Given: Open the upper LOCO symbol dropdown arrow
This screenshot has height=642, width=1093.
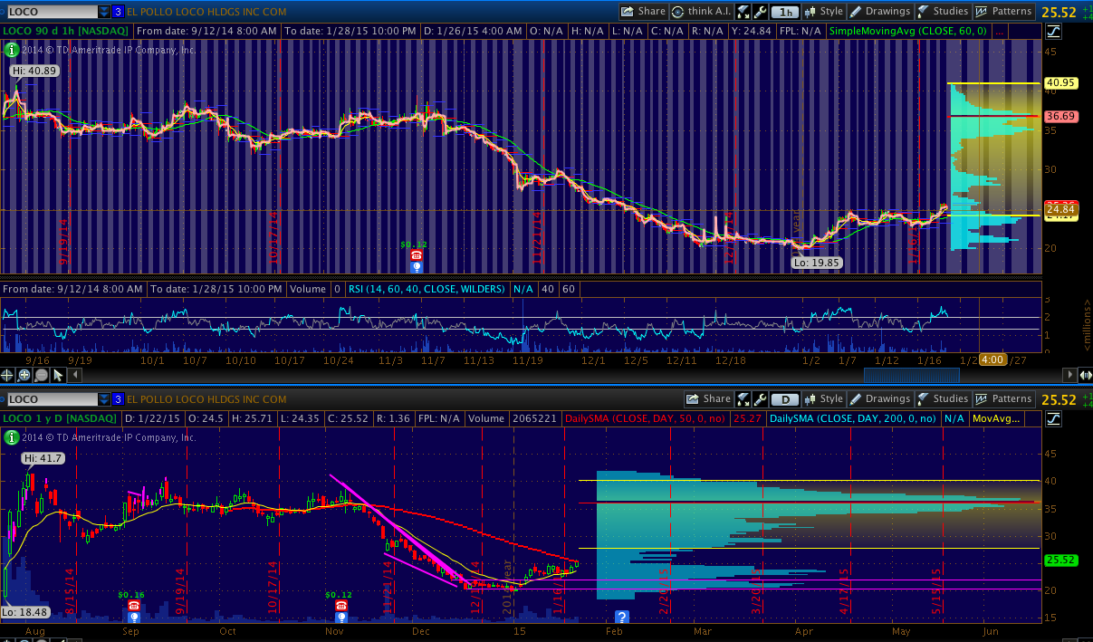Looking at the screenshot, I should pos(104,12).
